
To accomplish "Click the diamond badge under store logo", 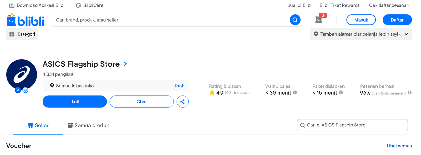I will (25, 90).
